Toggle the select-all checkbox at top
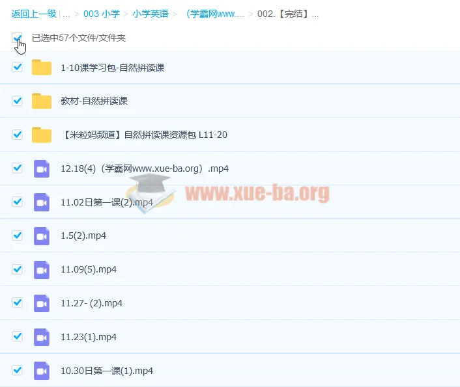 17,38
